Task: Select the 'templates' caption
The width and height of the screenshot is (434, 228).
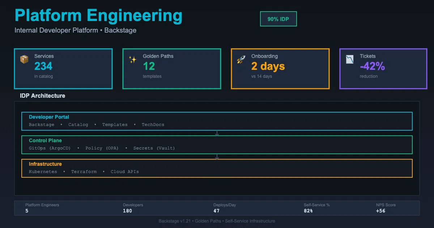Action: point(152,76)
